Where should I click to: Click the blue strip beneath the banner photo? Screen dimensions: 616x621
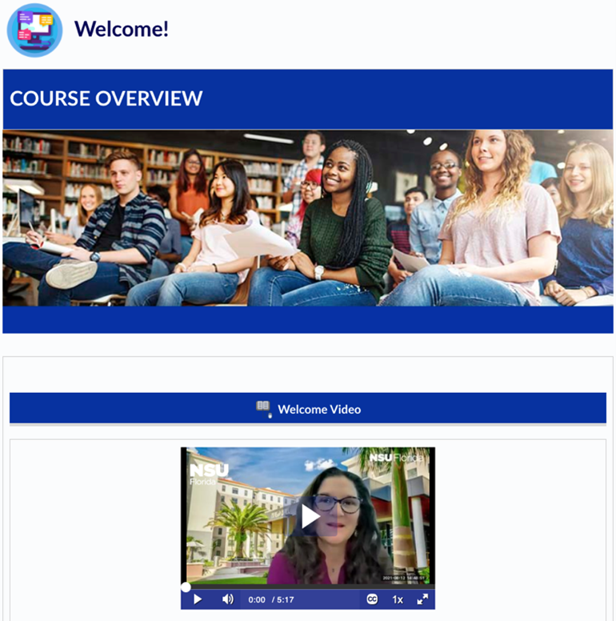[308, 319]
